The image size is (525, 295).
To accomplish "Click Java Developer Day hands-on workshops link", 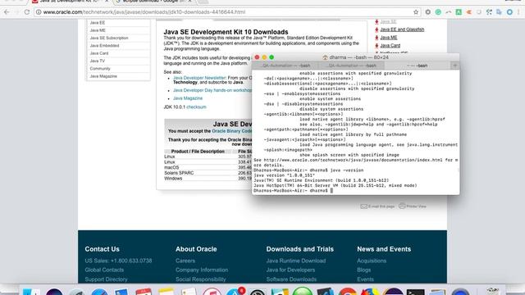I will point(212,90).
